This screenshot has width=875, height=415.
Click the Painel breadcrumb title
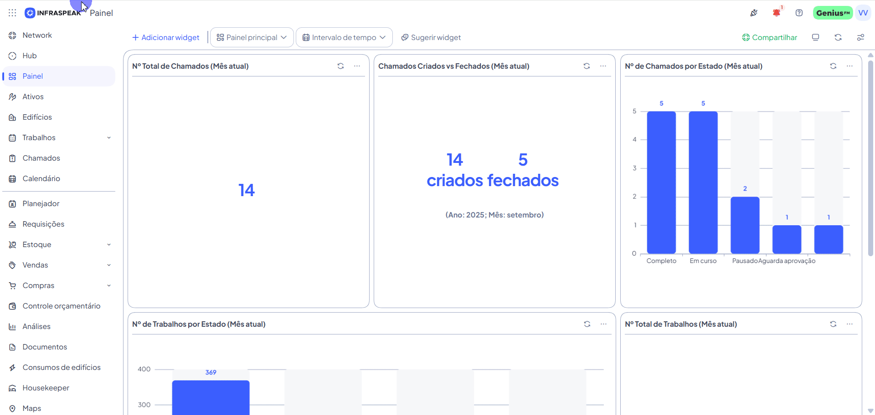pos(101,13)
